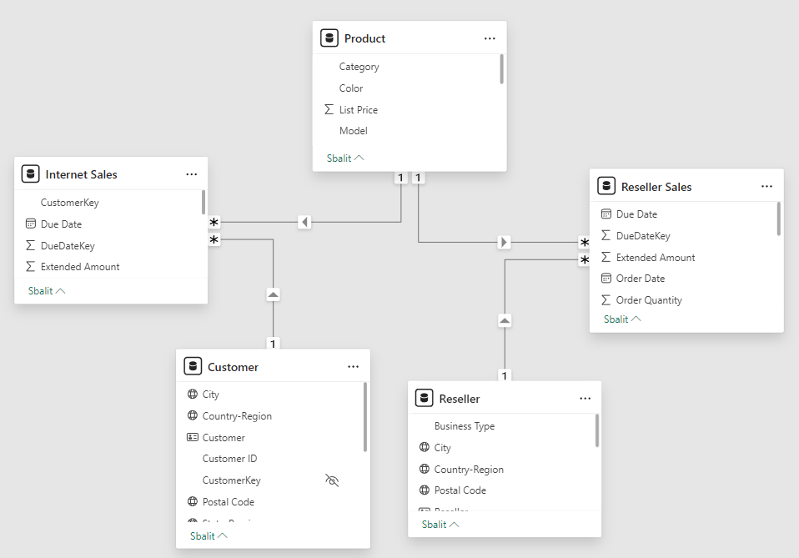Click the Customer table database icon
This screenshot has width=799, height=558.
pos(193,367)
